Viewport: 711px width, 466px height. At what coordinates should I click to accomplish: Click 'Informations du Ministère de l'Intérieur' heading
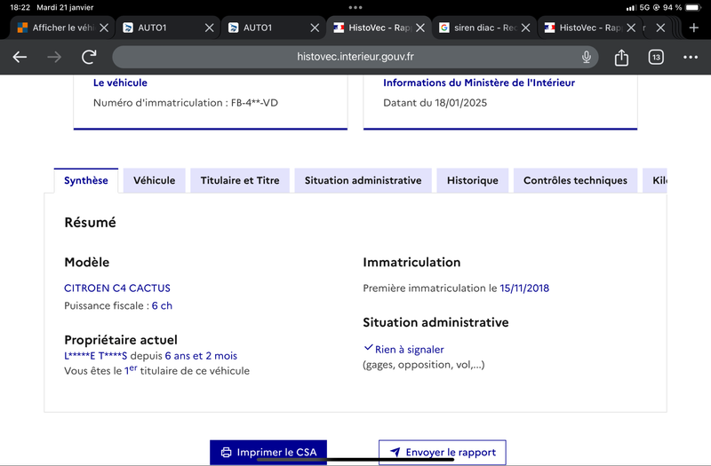click(x=479, y=83)
